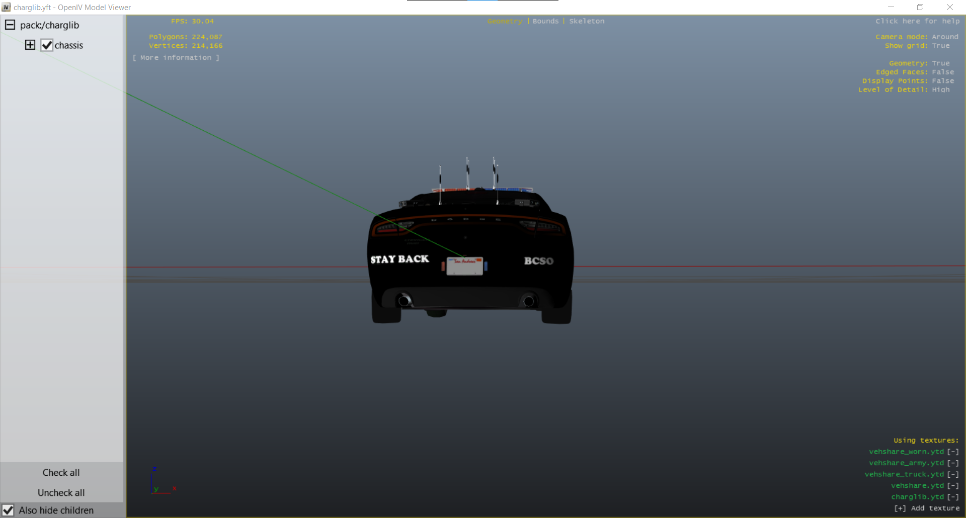Remove vehshare_army.ytd texture with its [-] icon
Viewport: 966px width, 518px height.
tap(953, 463)
